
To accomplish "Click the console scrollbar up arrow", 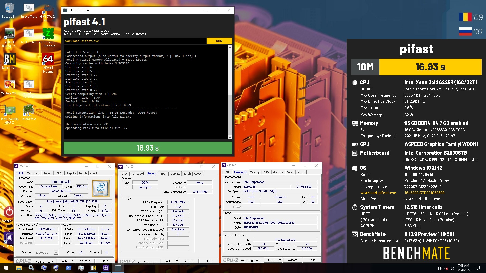I will (230, 47).
